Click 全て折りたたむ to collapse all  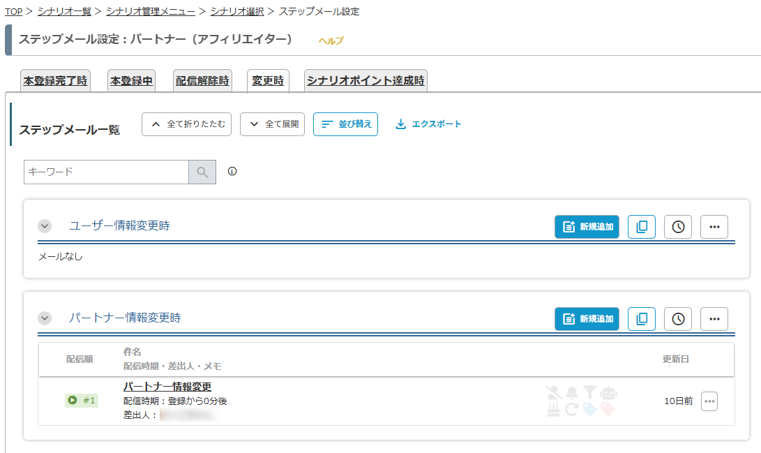pyautogui.click(x=186, y=124)
